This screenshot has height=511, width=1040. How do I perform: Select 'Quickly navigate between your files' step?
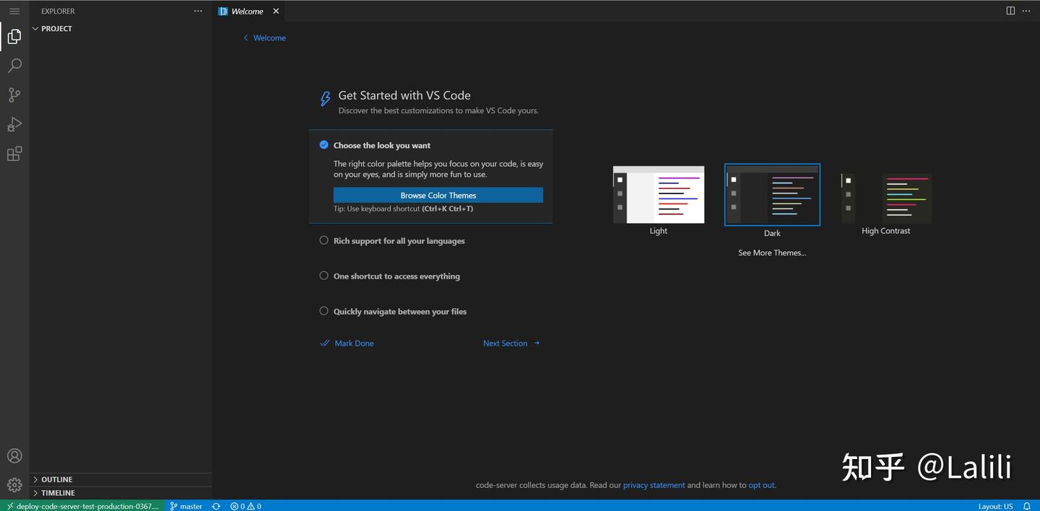[399, 312]
